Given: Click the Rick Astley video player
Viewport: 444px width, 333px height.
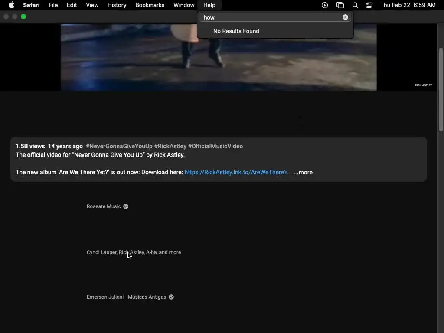Looking at the screenshot, I should point(219,58).
